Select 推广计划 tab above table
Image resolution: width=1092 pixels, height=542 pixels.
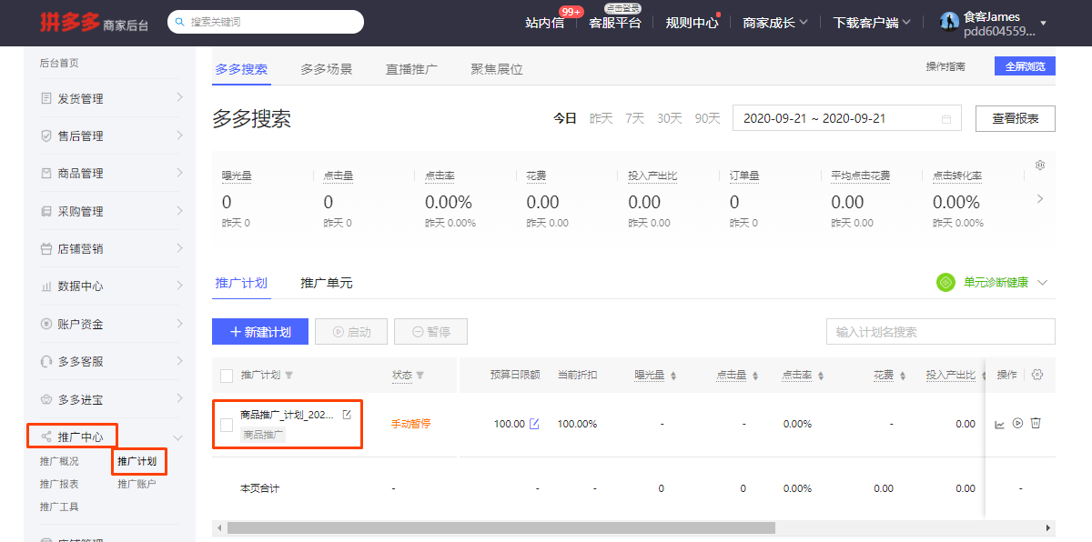pos(241,283)
